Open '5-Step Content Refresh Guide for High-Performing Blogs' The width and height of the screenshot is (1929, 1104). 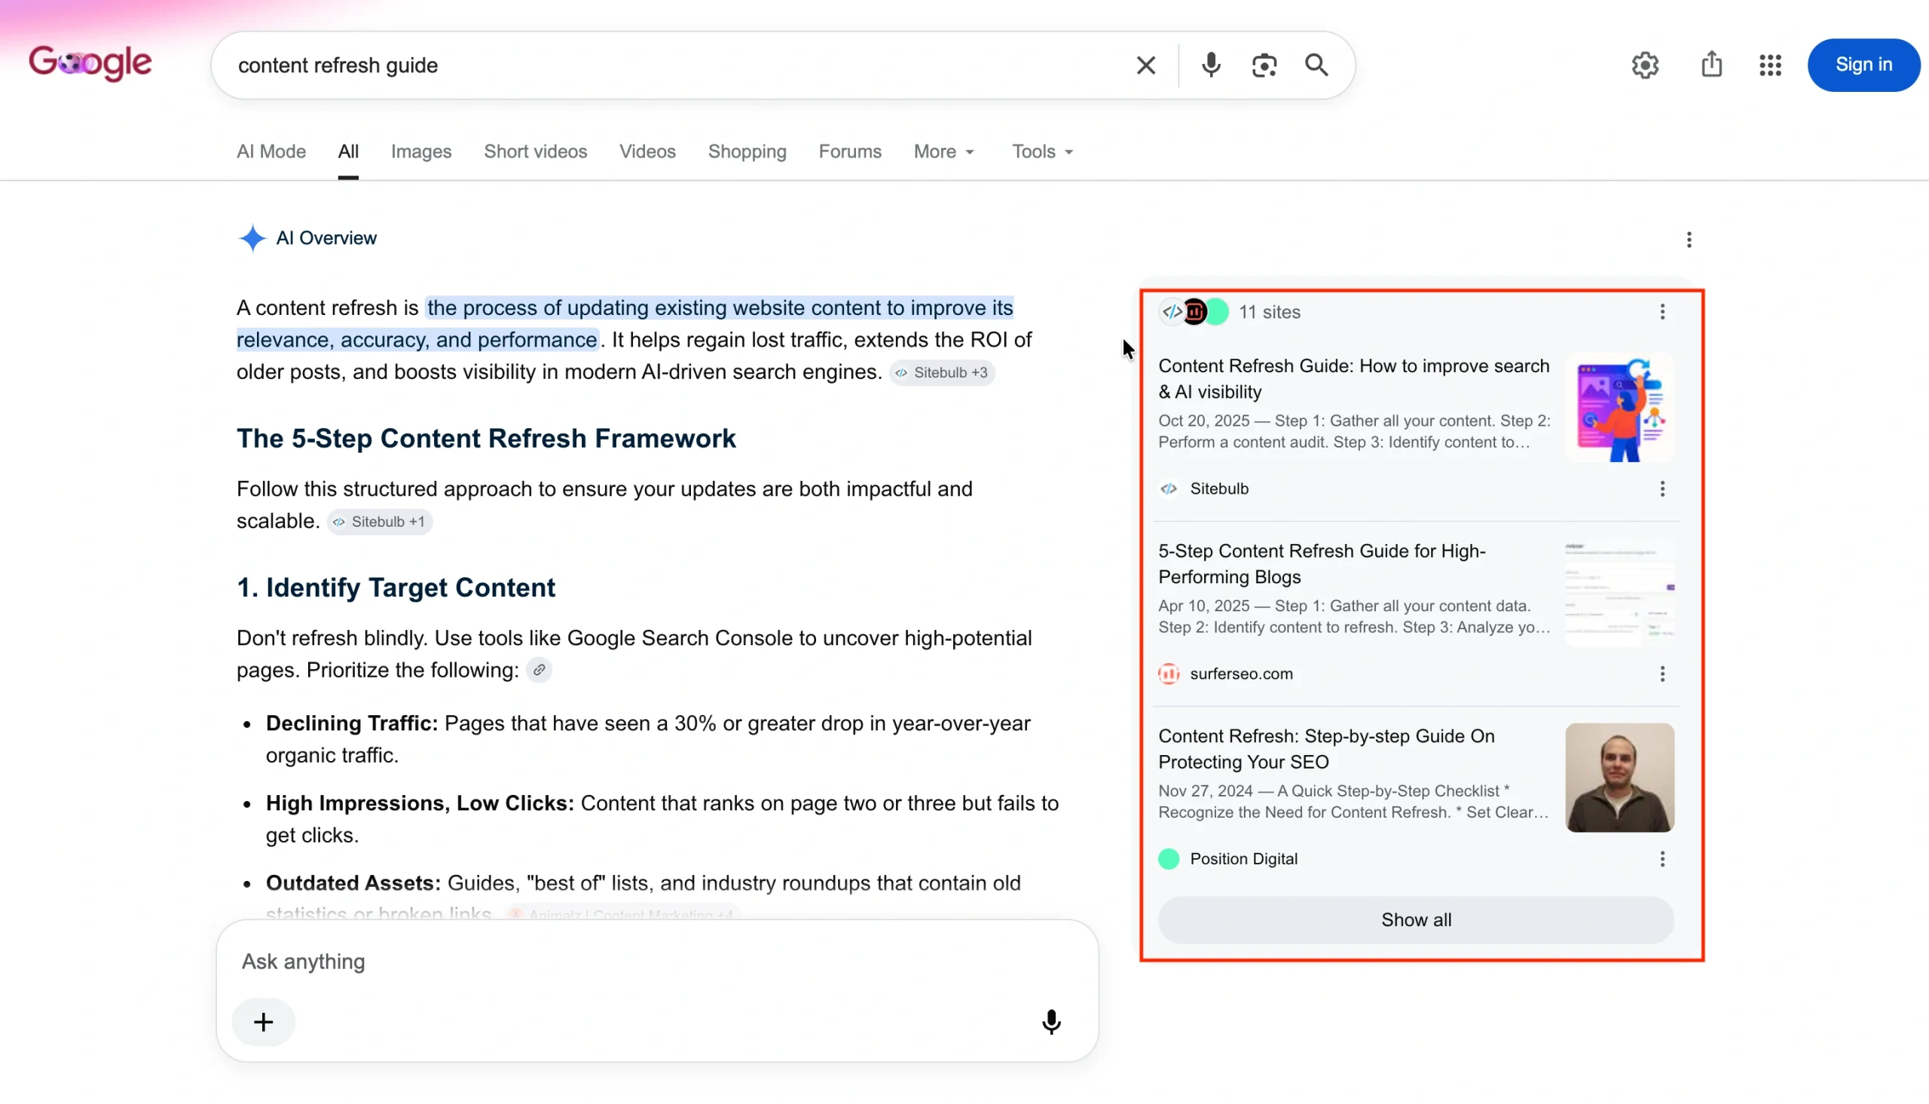(1321, 564)
